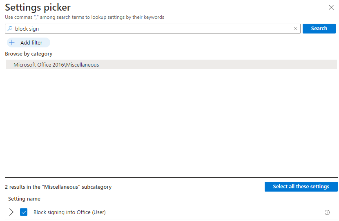This screenshot has width=339, height=221.
Task: Expand the Block signing into Office row
Action: coord(11,212)
